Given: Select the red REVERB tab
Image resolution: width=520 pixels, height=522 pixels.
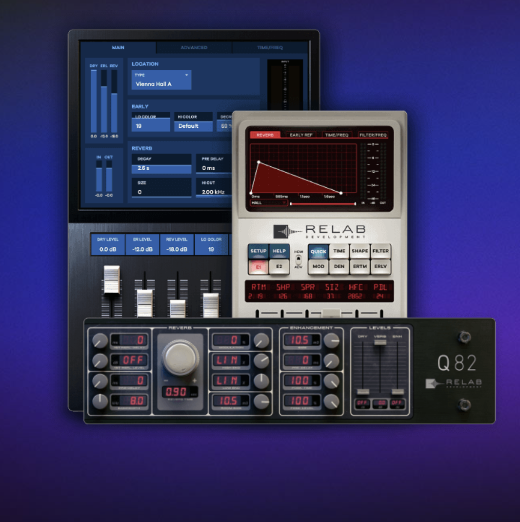Looking at the screenshot, I should point(265,135).
